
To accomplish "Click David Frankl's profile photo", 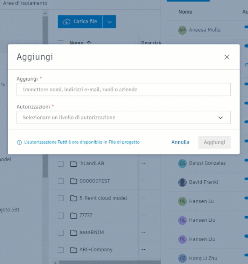I will point(182,182).
